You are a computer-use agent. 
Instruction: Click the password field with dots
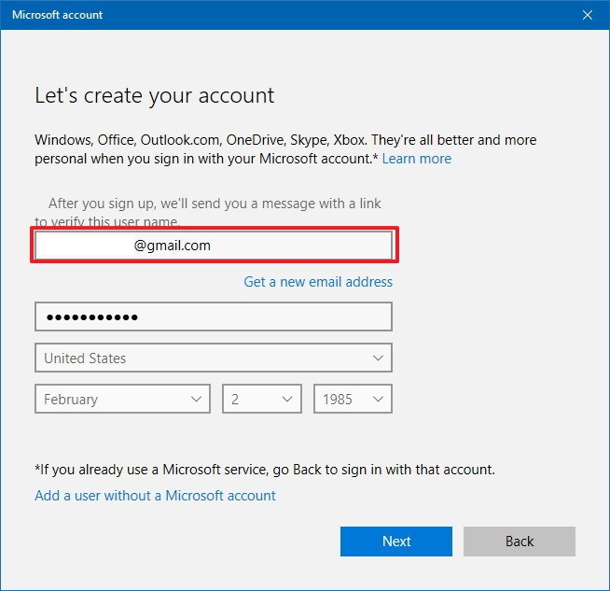214,317
